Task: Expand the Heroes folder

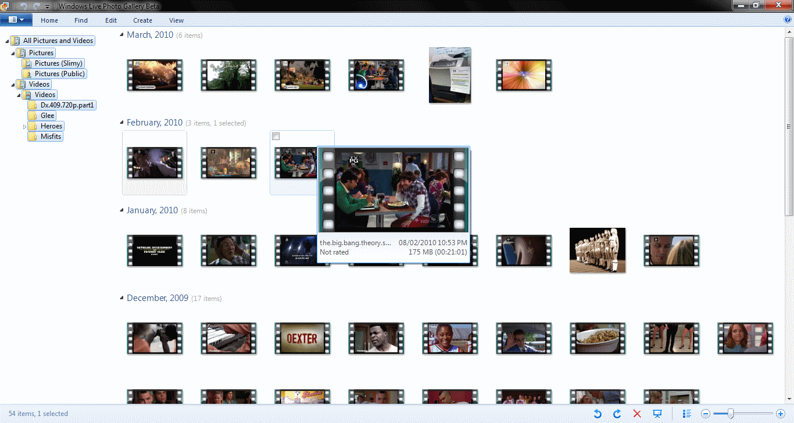Action: [x=24, y=126]
